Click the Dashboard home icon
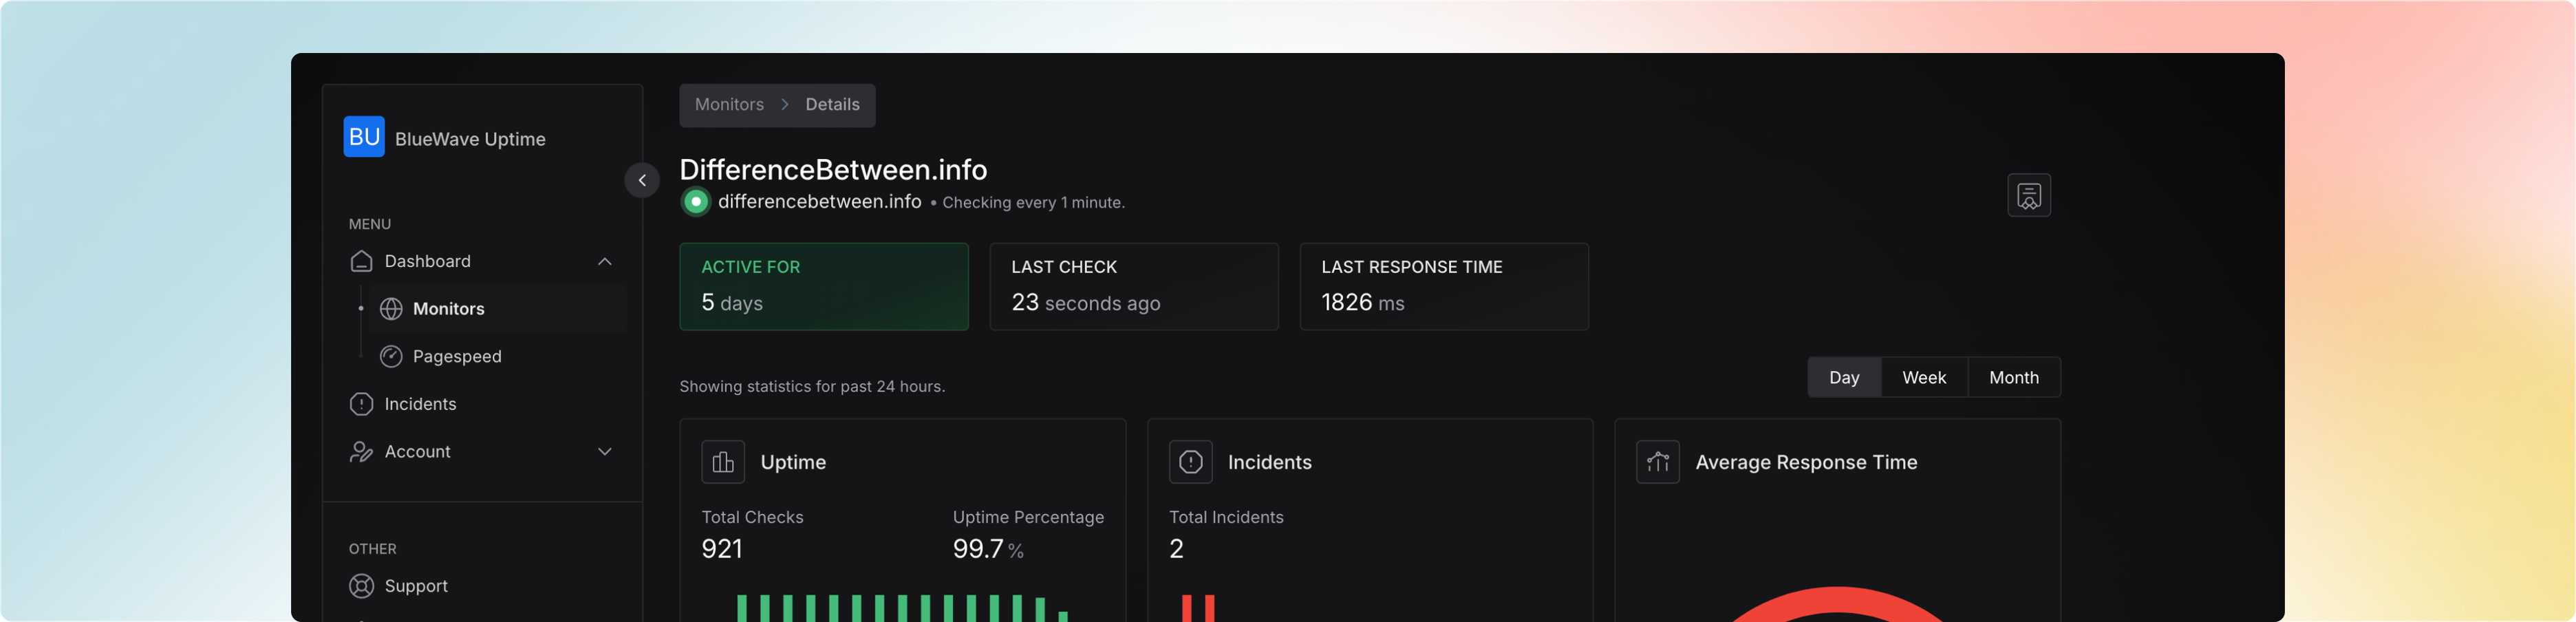The width and height of the screenshot is (2576, 622). pos(361,261)
